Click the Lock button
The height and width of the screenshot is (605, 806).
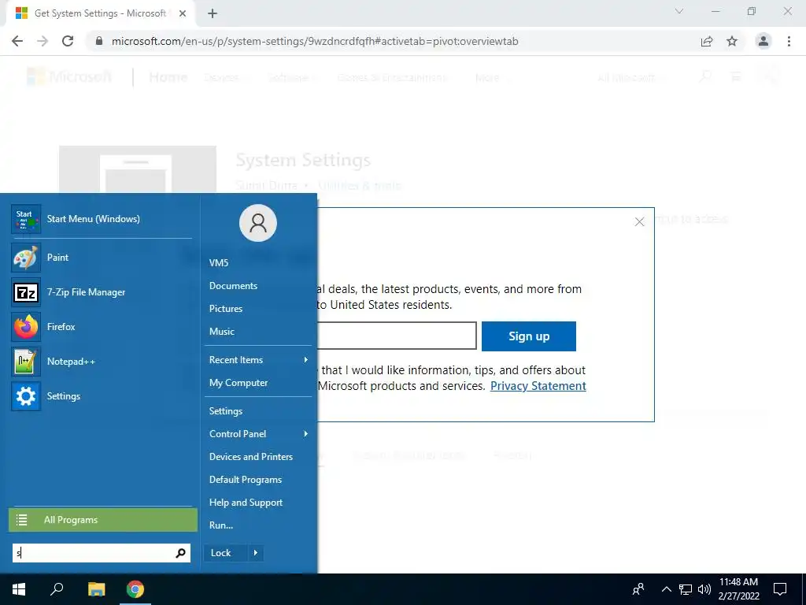pyautogui.click(x=226, y=553)
